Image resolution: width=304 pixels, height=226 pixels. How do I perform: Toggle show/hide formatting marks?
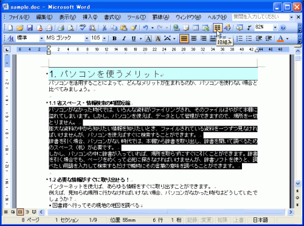(249, 27)
